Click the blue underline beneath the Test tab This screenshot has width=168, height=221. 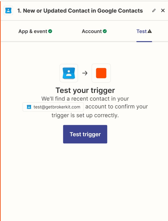click(x=144, y=41)
